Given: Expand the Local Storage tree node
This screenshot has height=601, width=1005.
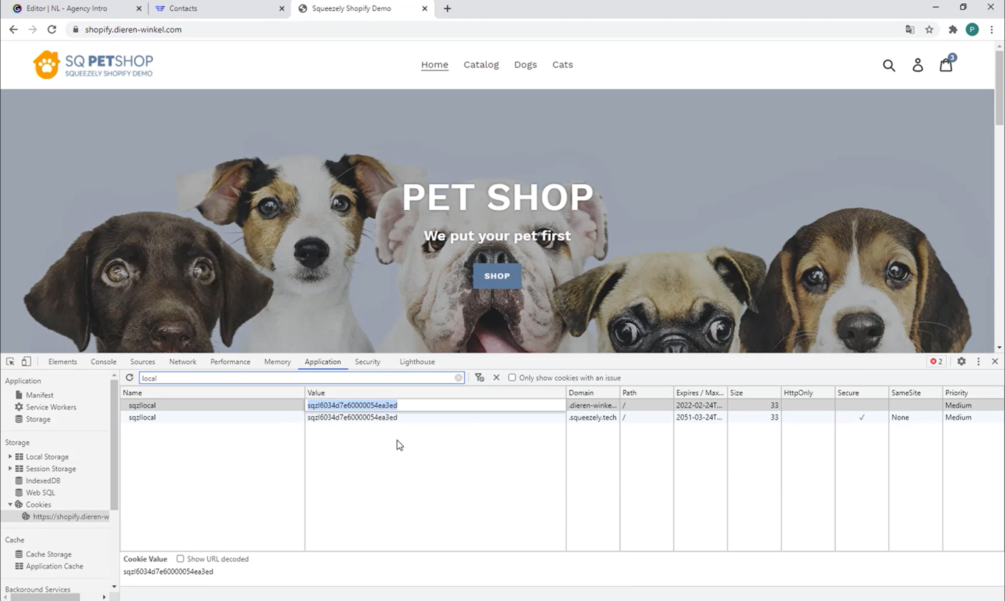Looking at the screenshot, I should click(10, 457).
